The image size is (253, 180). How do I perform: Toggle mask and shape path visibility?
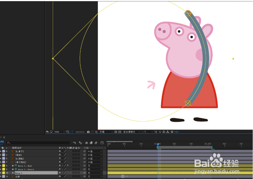(72, 132)
